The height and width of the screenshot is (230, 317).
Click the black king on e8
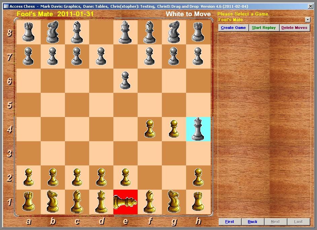125,32
